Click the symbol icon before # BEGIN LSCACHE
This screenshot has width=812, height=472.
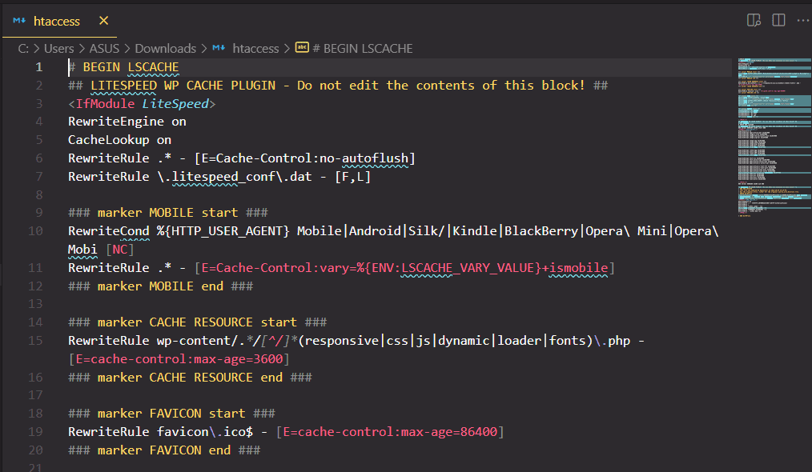click(302, 48)
